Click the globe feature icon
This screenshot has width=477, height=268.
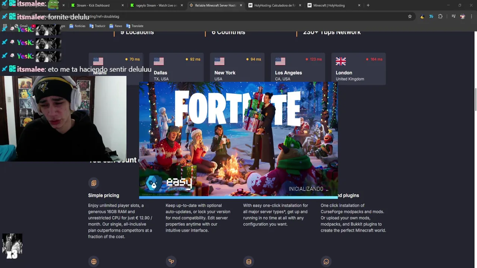tap(94, 262)
